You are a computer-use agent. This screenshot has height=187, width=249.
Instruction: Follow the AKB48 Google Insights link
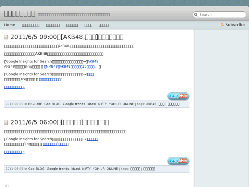pyautogui.click(x=93, y=61)
